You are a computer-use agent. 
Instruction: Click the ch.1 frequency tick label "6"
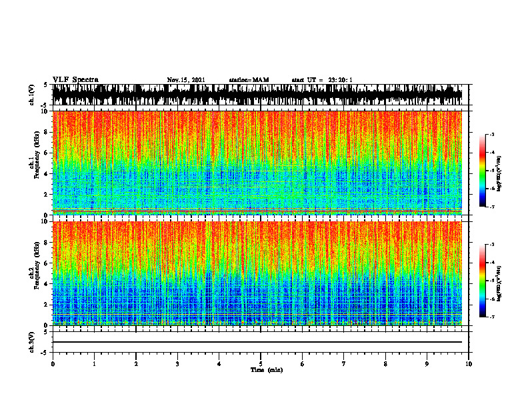point(47,153)
